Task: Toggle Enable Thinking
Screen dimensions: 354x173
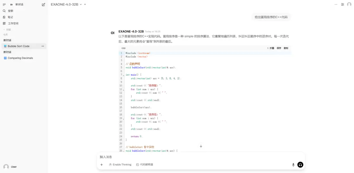Action: tap(120, 165)
